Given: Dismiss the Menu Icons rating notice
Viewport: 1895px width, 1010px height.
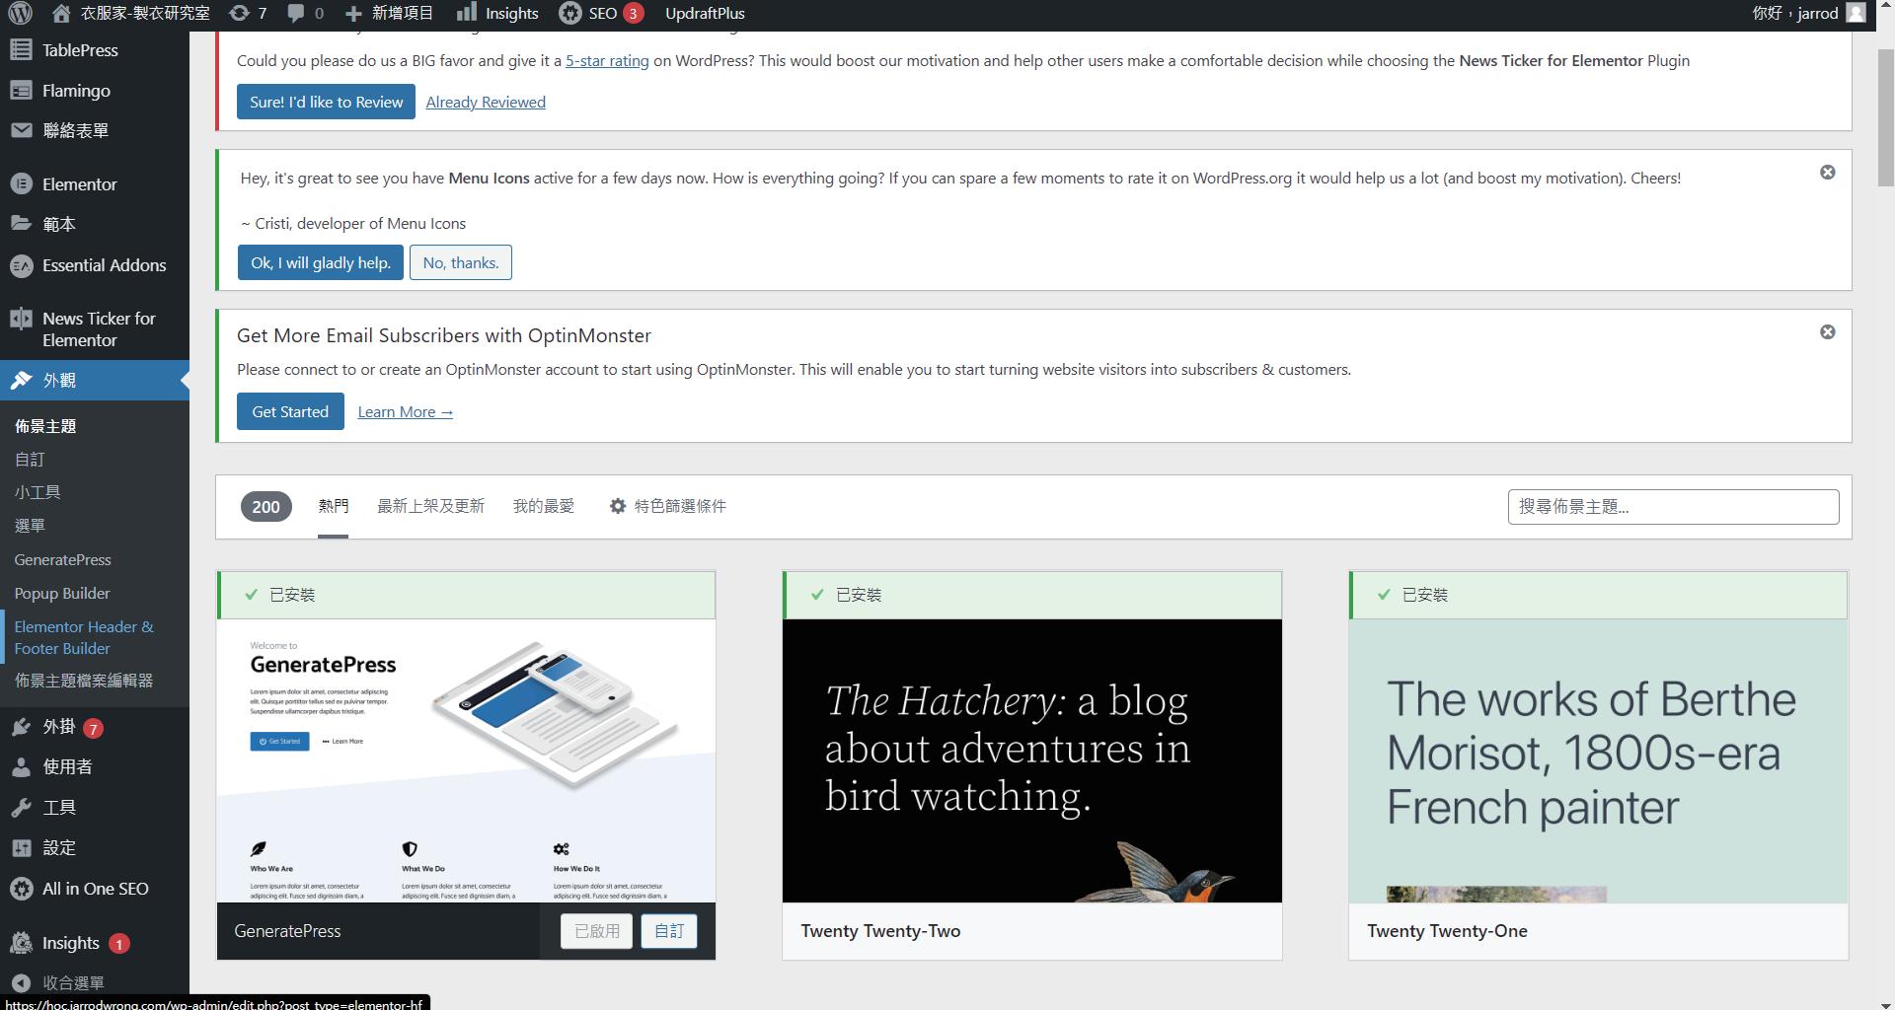Looking at the screenshot, I should (x=1828, y=173).
